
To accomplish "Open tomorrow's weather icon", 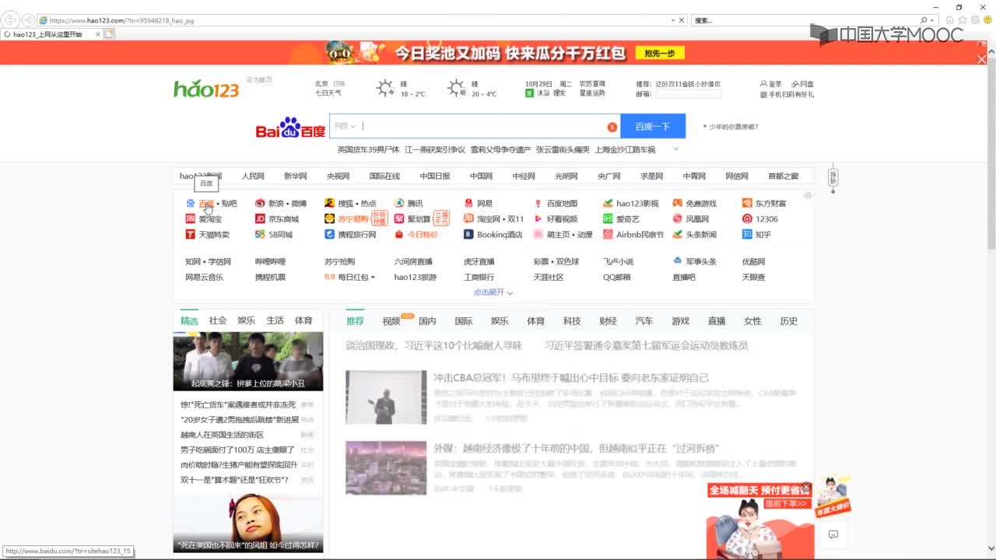I will [456, 89].
